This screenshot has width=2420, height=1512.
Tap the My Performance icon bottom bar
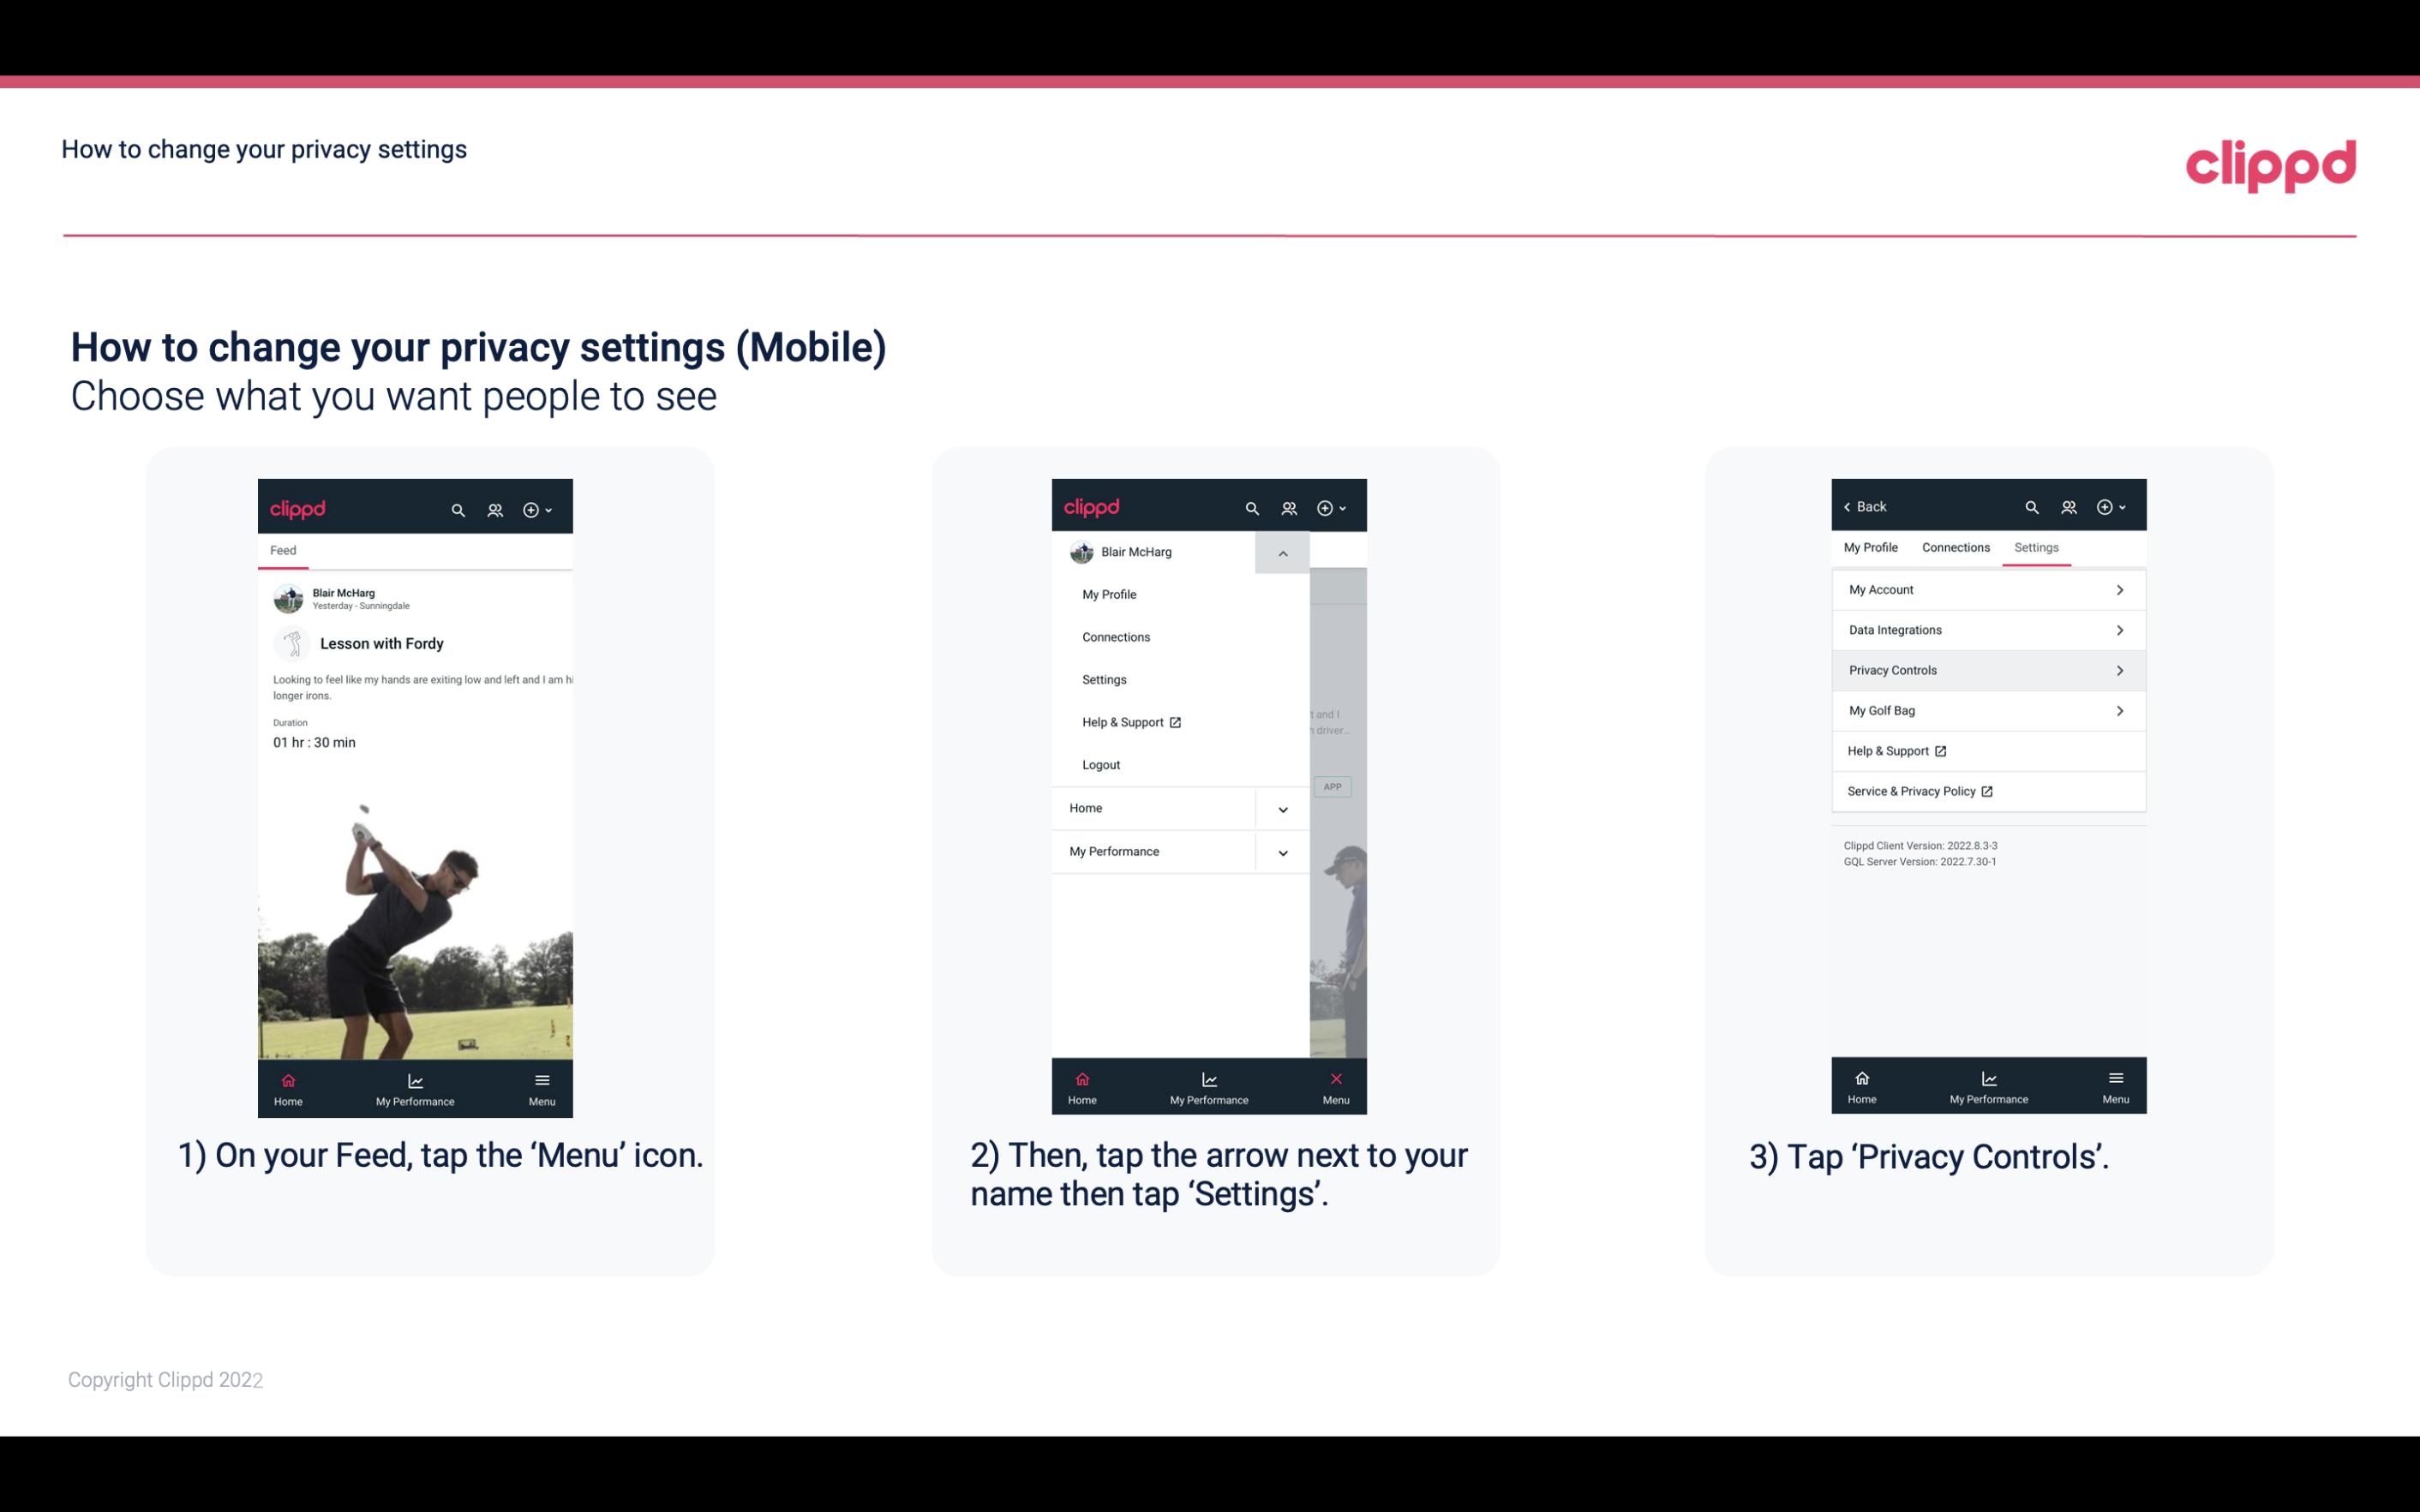click(x=415, y=1085)
